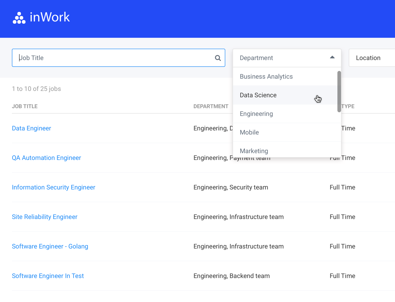The height and width of the screenshot is (302, 395).
Task: View the Software Engineer - Golang job
Action: pyautogui.click(x=50, y=246)
